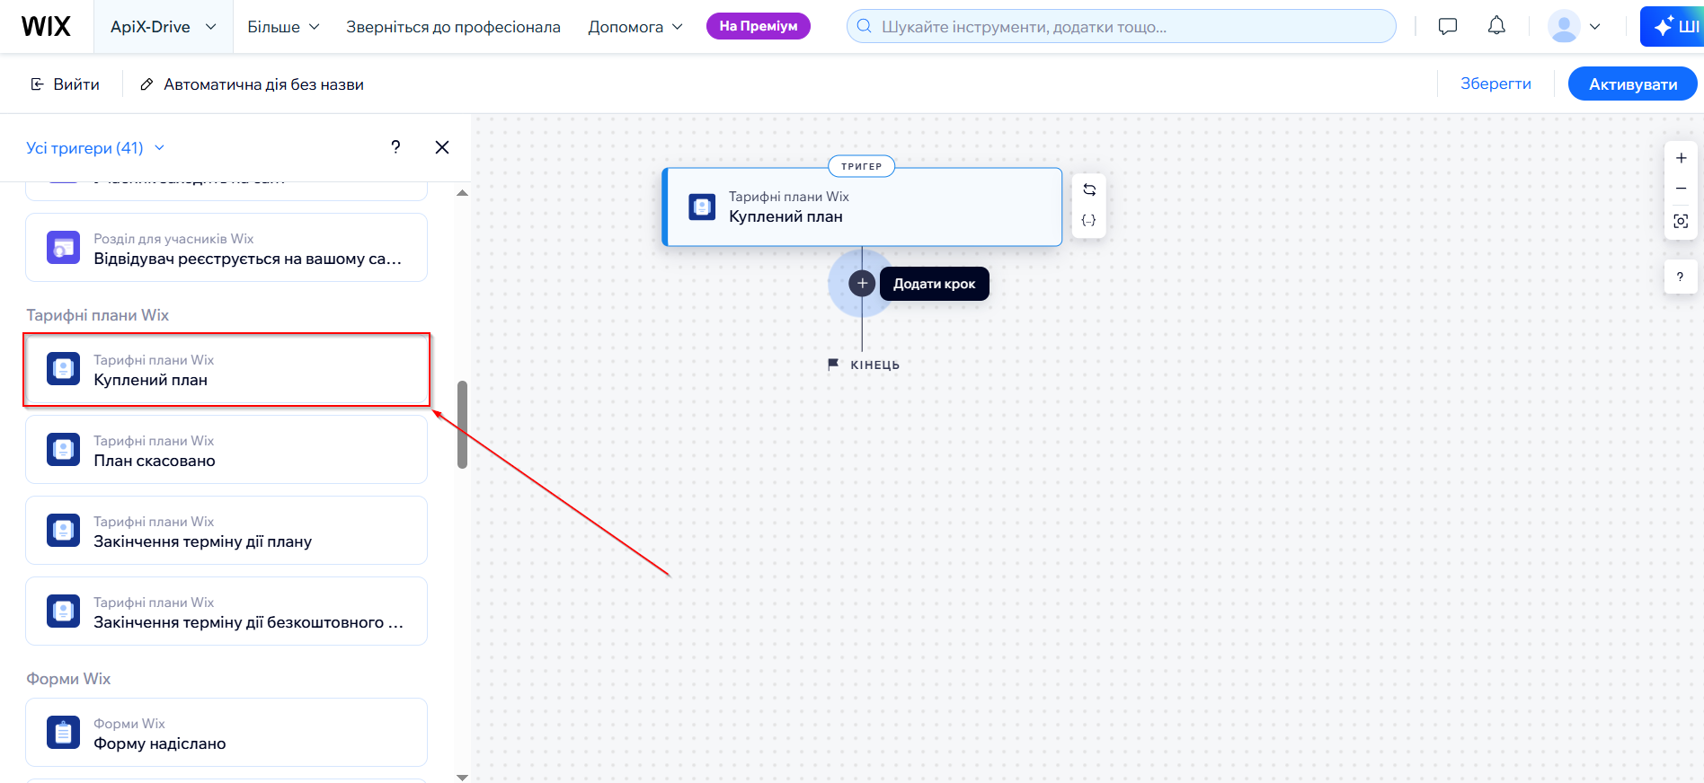Open Зверніться до професіонала menu item
Viewport: 1704px width, 783px height.
(453, 27)
